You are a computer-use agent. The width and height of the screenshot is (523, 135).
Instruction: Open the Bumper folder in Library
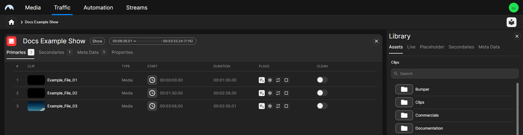point(404,89)
